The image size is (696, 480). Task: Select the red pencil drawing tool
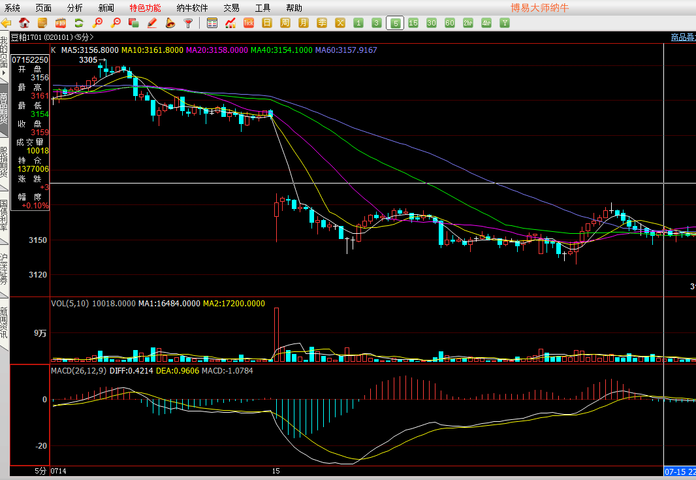[x=152, y=23]
